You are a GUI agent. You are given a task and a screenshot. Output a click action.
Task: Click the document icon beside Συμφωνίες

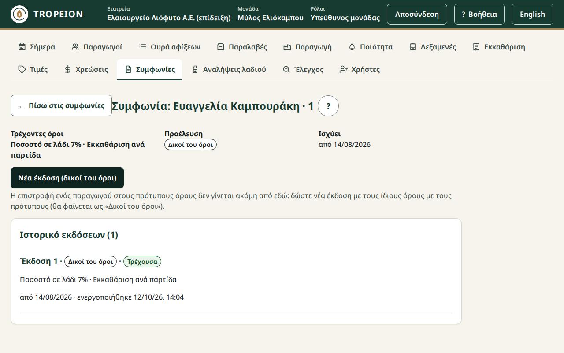click(128, 69)
